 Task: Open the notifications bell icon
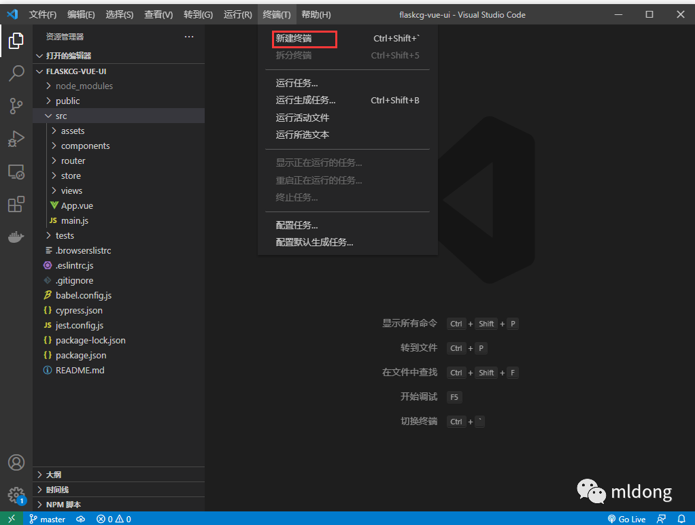coord(681,518)
